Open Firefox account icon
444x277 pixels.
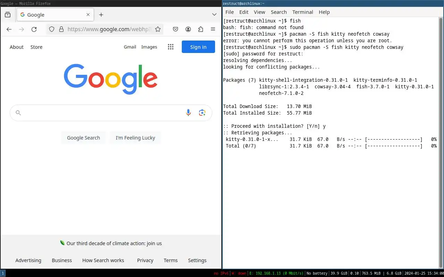(x=188, y=29)
